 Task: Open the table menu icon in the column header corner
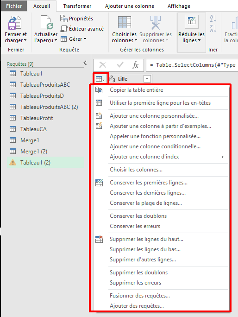tap(100, 79)
